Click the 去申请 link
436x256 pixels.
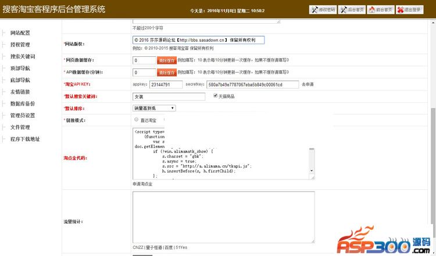[308, 84]
